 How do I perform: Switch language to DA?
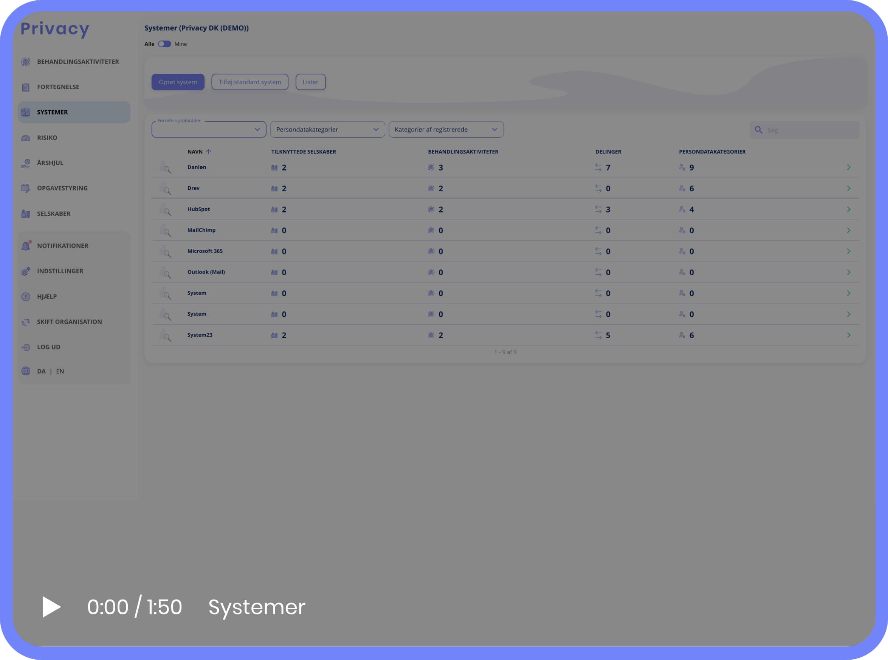41,371
